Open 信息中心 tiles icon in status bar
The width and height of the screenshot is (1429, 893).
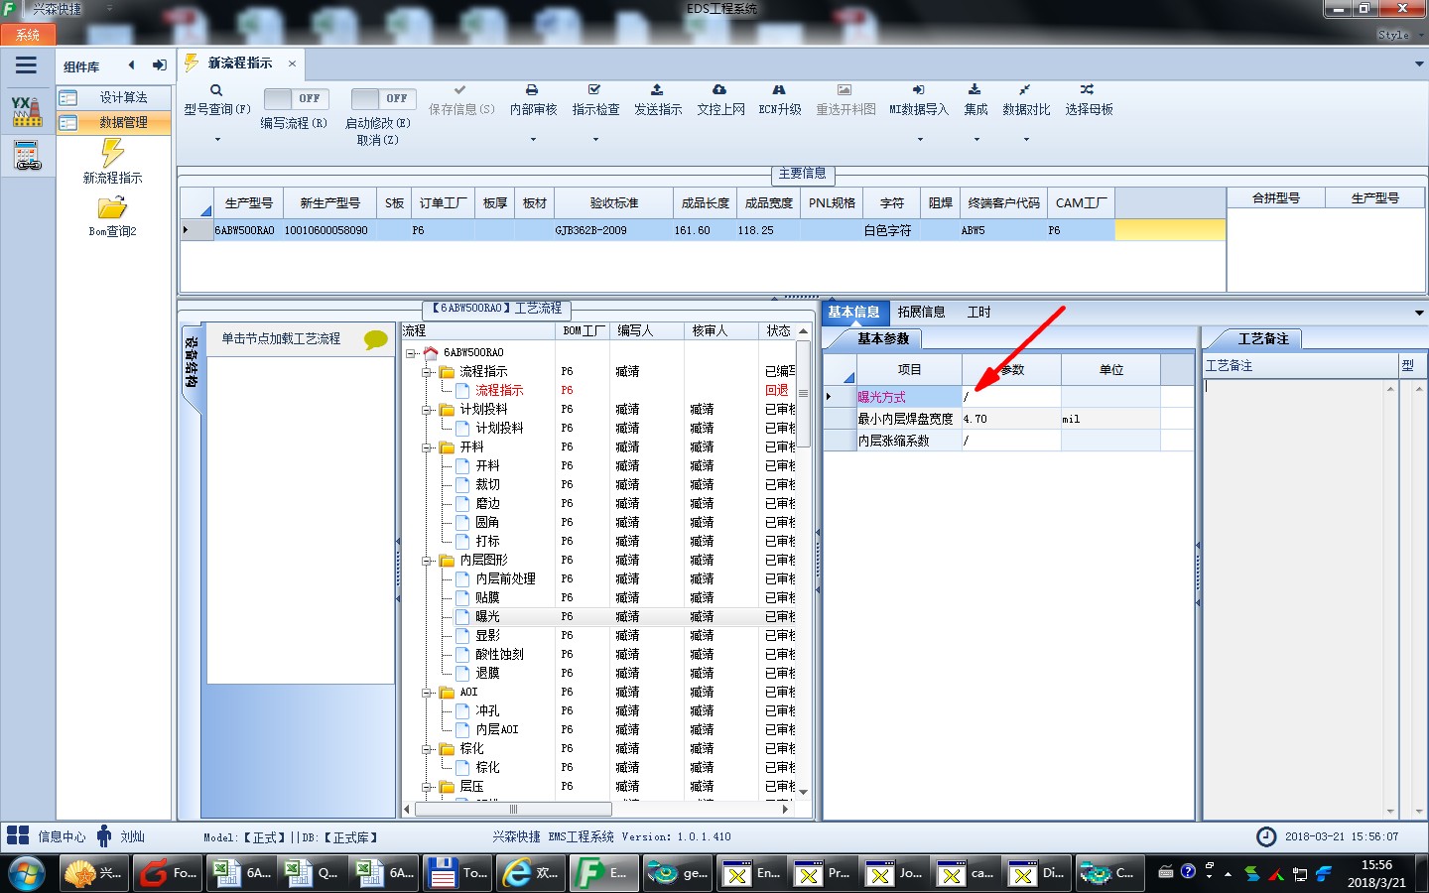(18, 835)
